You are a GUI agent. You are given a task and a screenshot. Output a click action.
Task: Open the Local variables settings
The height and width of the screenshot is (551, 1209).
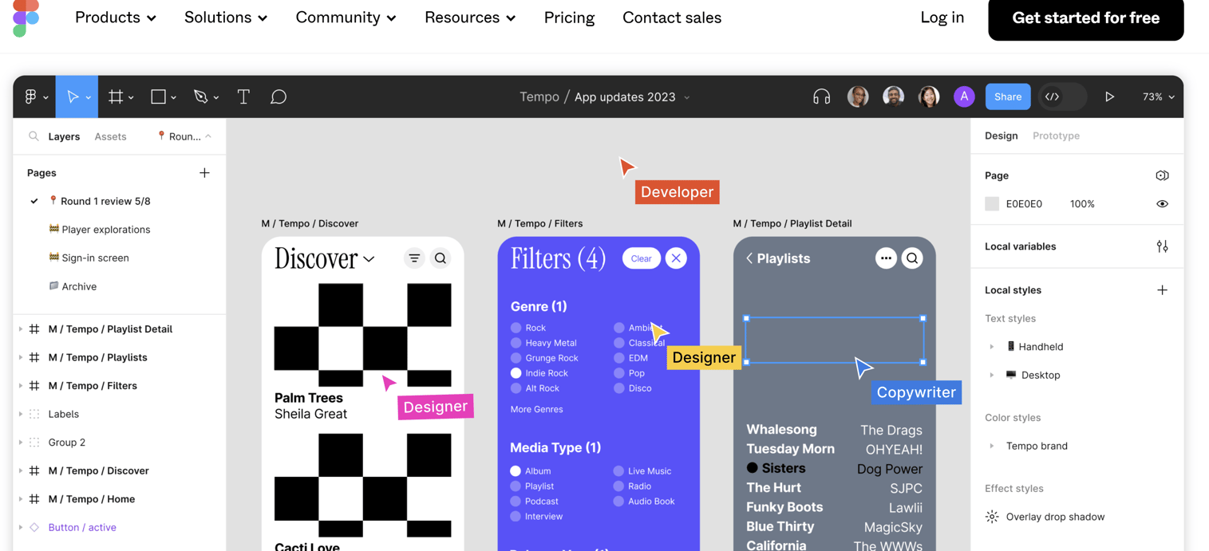(x=1163, y=246)
